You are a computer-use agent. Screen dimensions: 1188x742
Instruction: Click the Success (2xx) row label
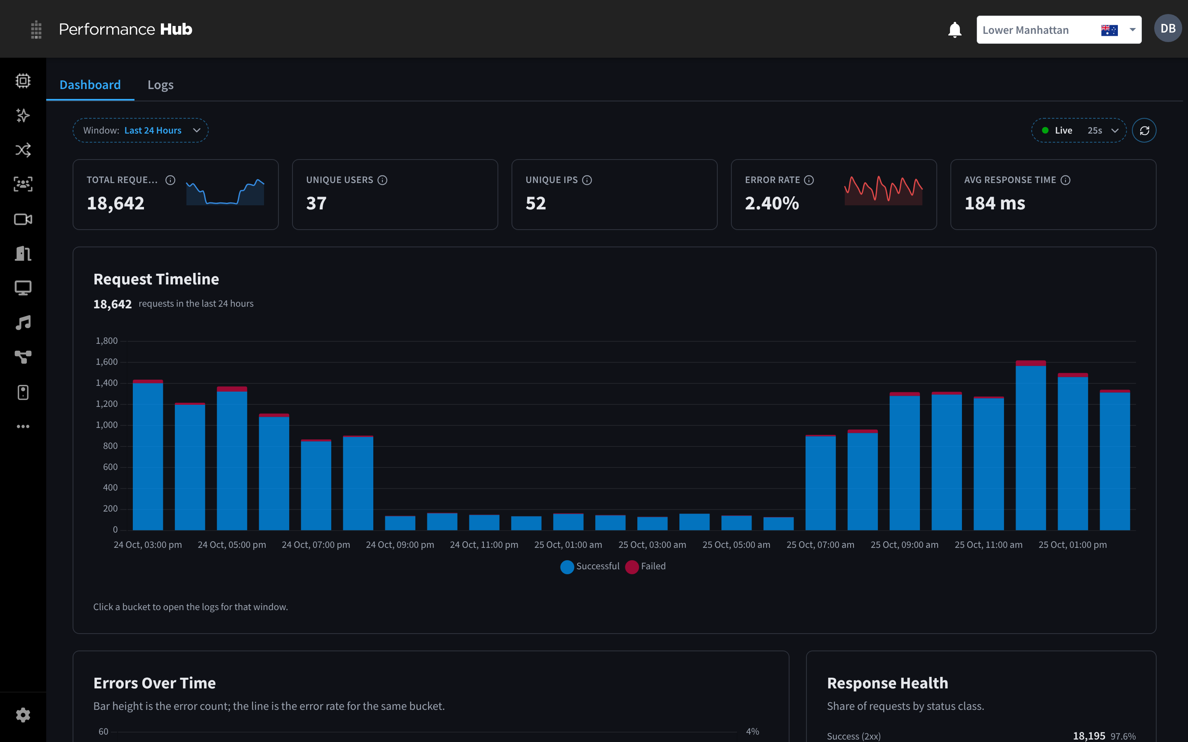coord(854,736)
